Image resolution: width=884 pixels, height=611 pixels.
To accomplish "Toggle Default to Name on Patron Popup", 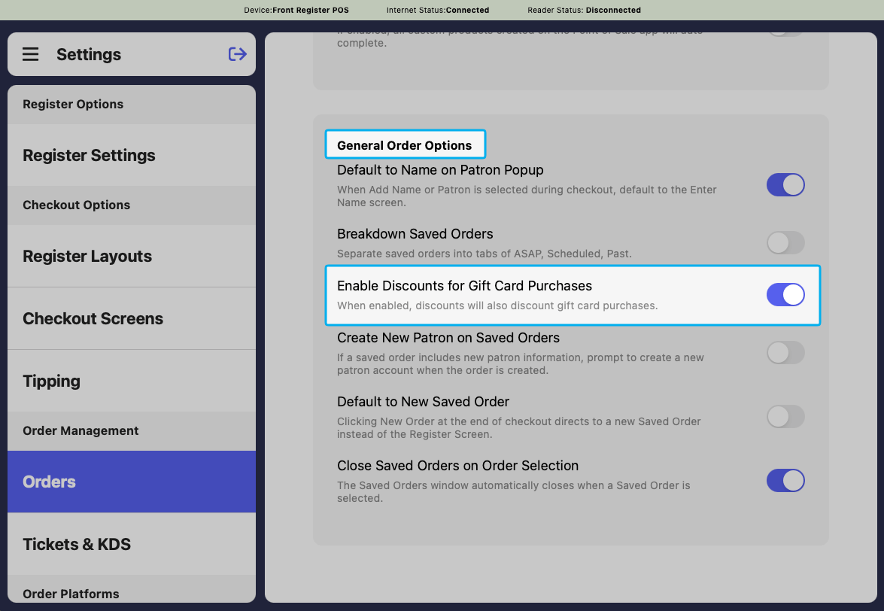I will (785, 185).
